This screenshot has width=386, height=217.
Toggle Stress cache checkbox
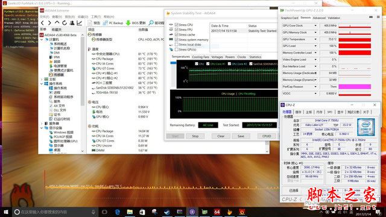[177, 34]
